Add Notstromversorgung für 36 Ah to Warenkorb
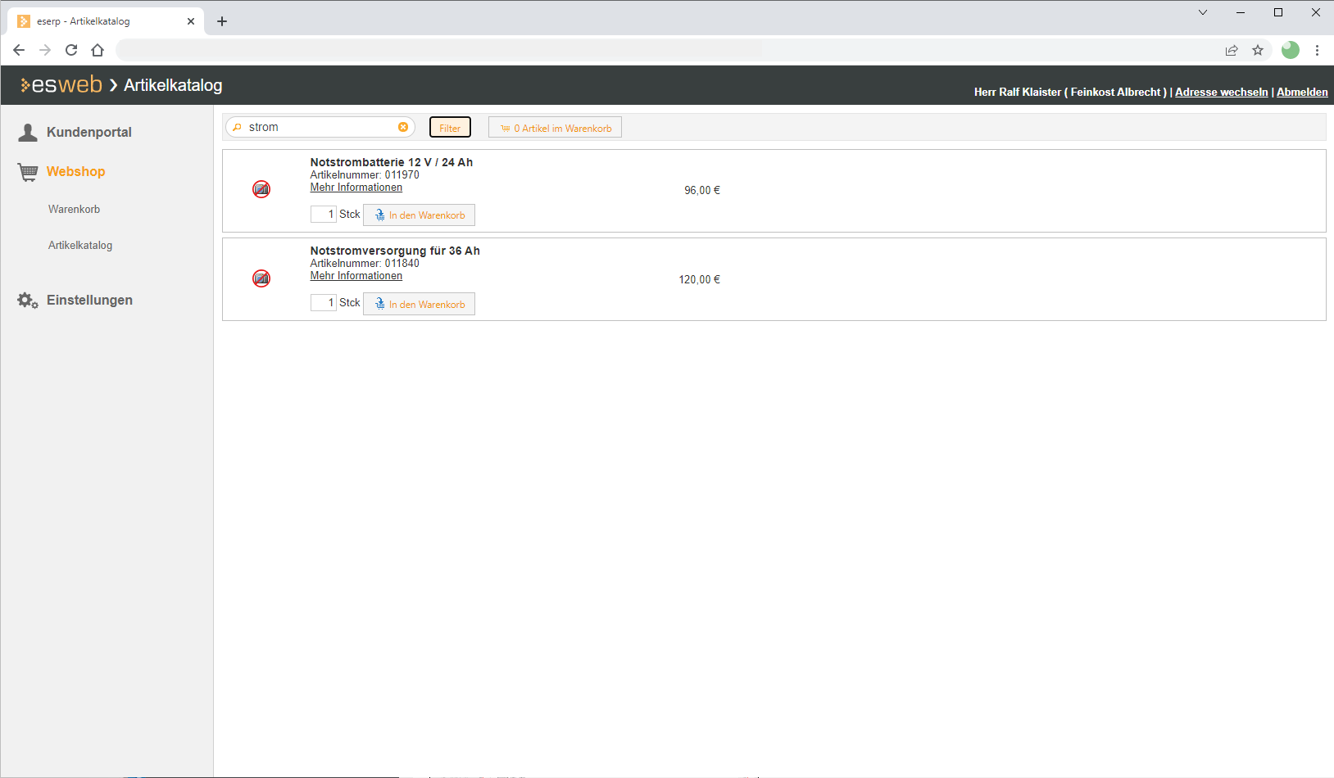This screenshot has width=1334, height=778. (x=419, y=304)
